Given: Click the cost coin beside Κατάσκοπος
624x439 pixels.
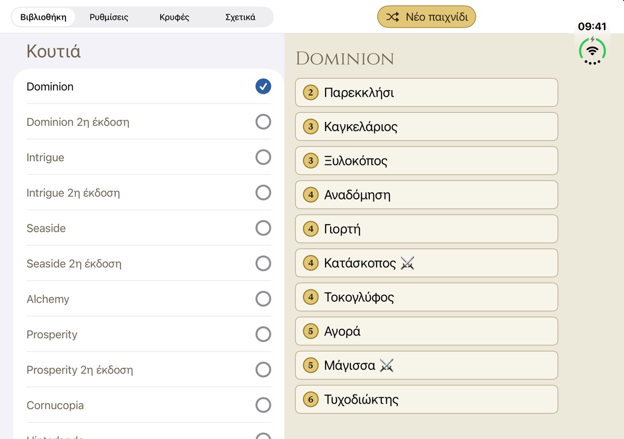Looking at the screenshot, I should (x=311, y=263).
